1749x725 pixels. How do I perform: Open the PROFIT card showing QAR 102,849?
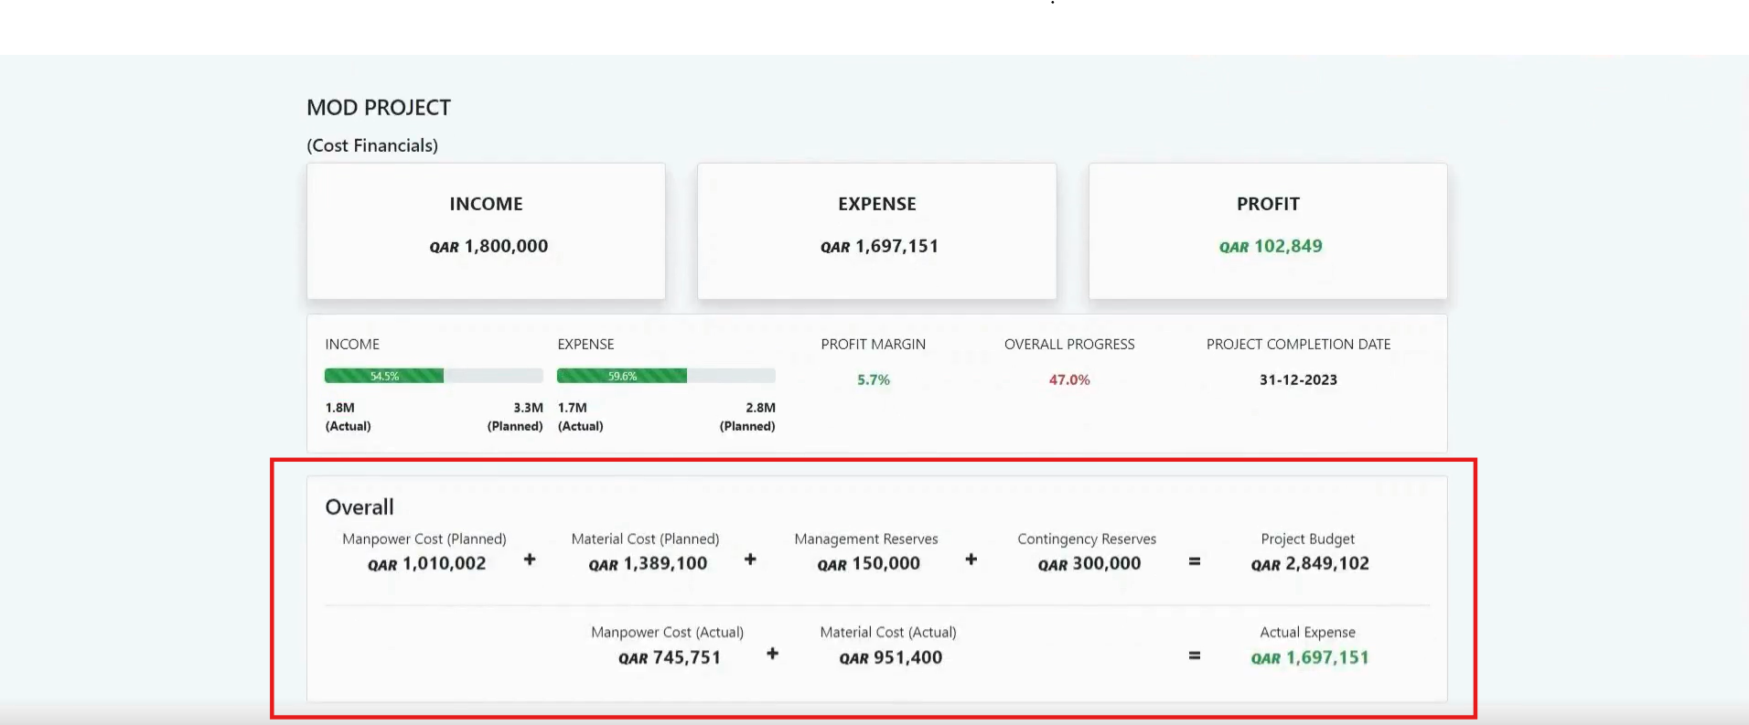pos(1268,231)
